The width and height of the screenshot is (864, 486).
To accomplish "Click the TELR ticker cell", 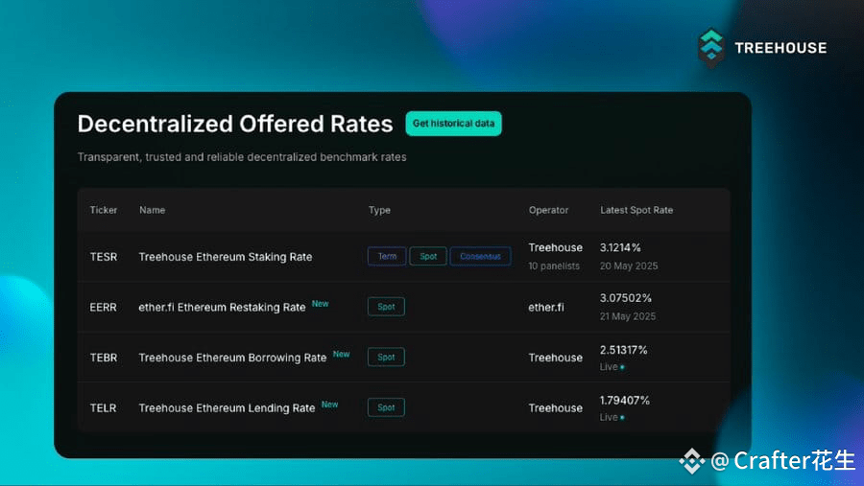I will click(103, 407).
